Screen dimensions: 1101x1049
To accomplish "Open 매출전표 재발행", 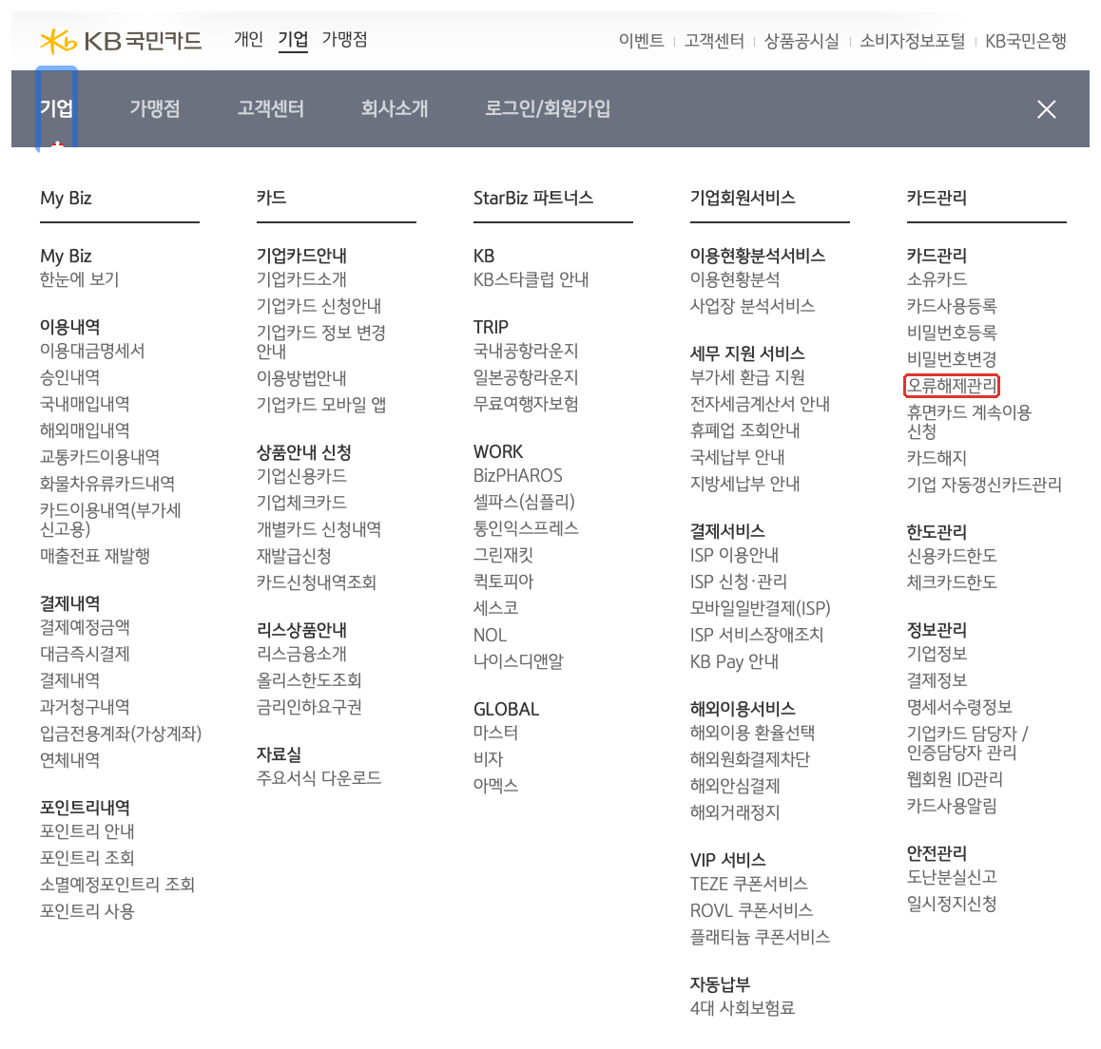I will (95, 557).
